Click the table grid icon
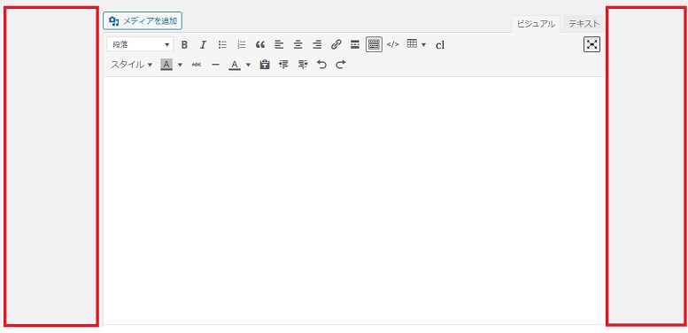688x333 pixels. [412, 43]
